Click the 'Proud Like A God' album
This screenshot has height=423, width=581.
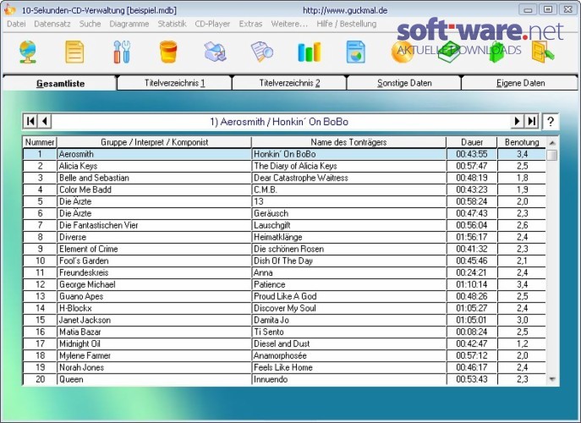[x=348, y=296]
